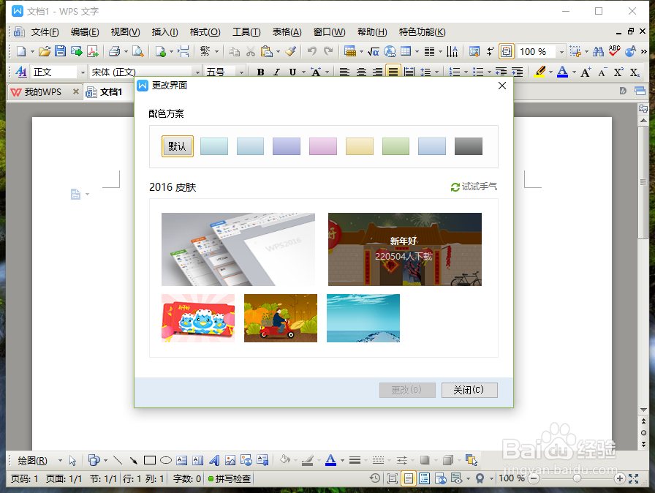Open Find with the binoculars icon
655x493 pixels.
point(598,51)
